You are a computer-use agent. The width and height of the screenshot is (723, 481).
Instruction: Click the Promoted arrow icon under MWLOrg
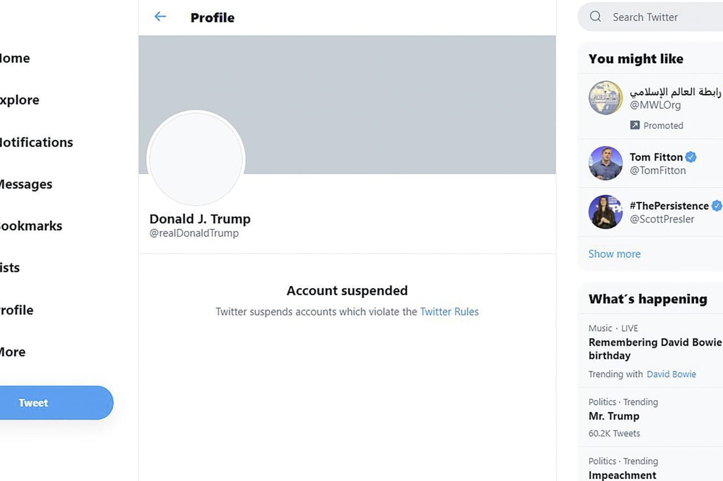coord(635,125)
